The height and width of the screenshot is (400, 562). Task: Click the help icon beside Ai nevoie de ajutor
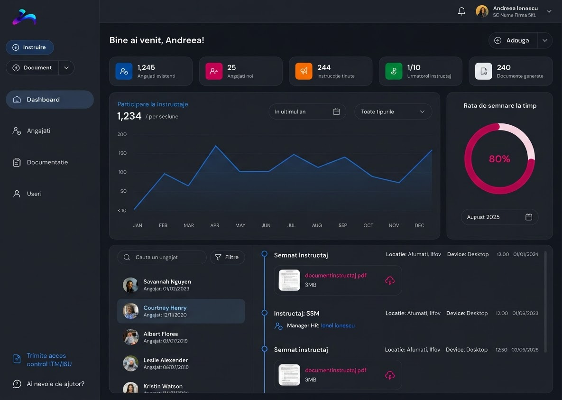17,384
